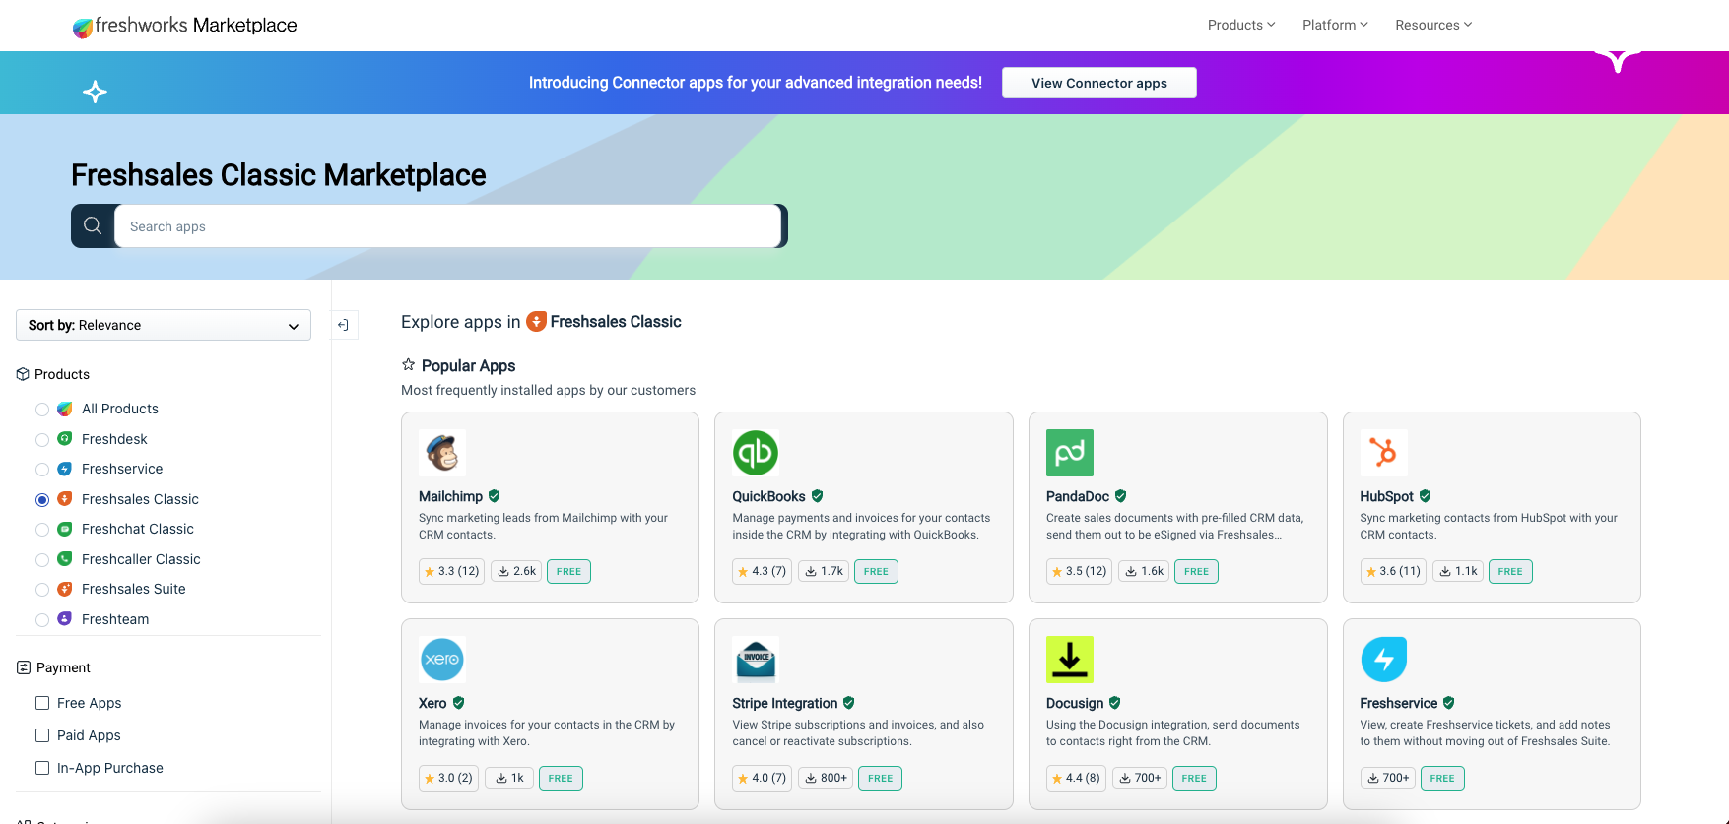This screenshot has height=824, width=1729.
Task: Select the All Products radio button
Action: [x=42, y=410]
